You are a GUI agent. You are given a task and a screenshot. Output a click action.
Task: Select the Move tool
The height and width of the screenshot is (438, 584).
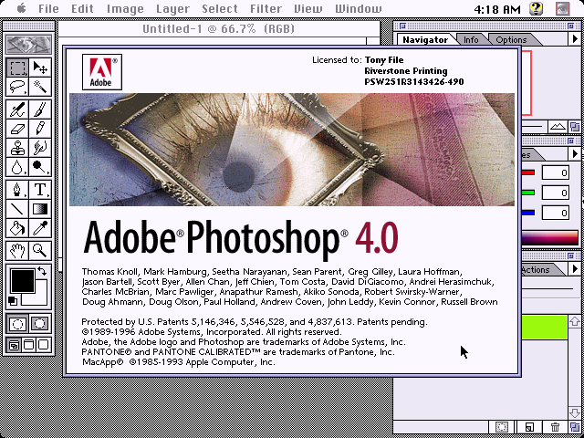pyautogui.click(x=40, y=68)
